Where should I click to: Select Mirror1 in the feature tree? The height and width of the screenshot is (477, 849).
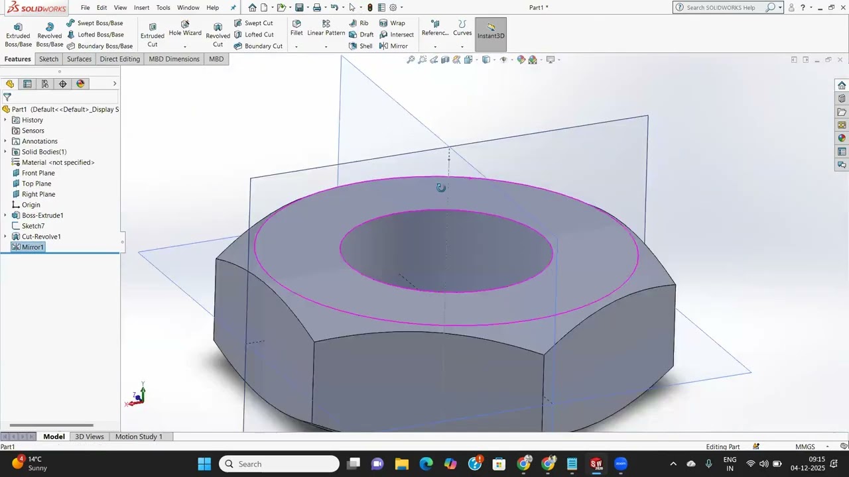point(28,247)
